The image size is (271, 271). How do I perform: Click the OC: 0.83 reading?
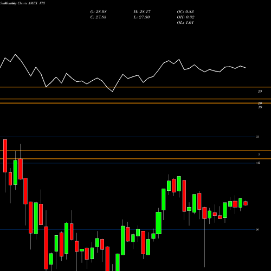185,12
